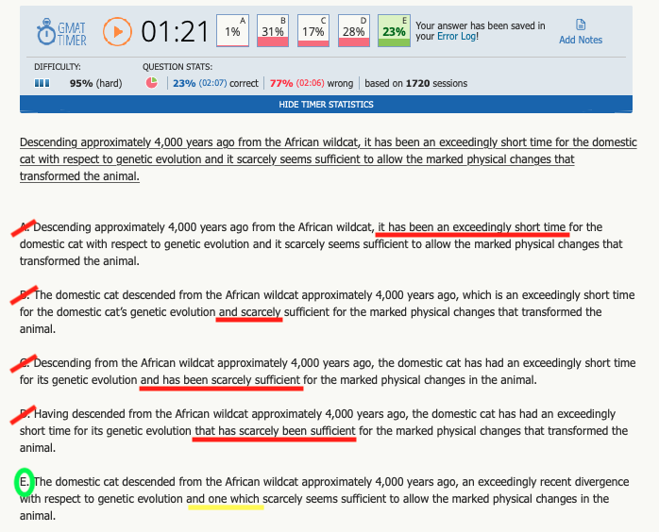The height and width of the screenshot is (532, 659).
Task: Click the crossed-out letter D choice marker
Action: [25, 414]
